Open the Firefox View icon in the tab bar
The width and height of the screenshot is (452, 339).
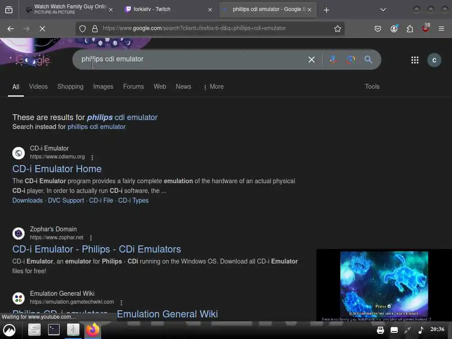9,10
